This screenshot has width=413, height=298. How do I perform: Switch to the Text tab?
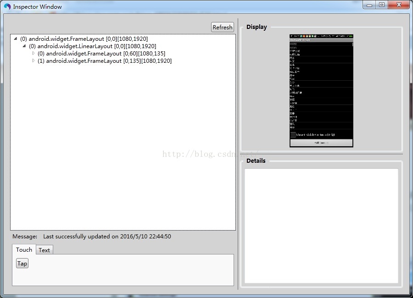(44, 250)
